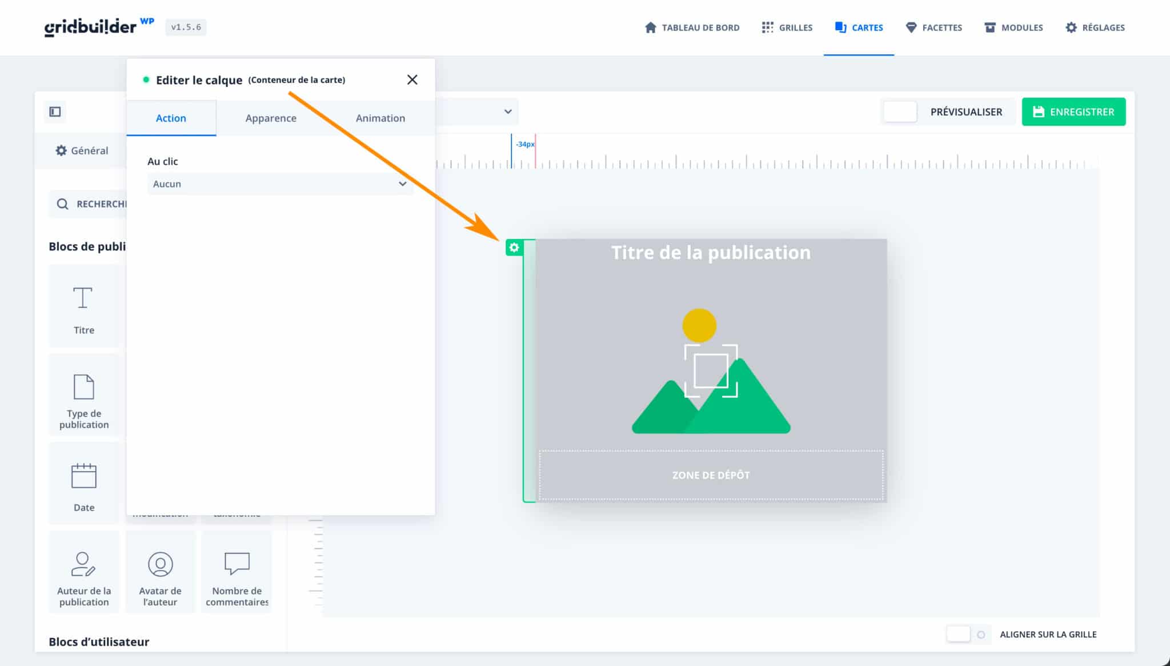The width and height of the screenshot is (1170, 666).
Task: Open the Au clic dropdown
Action: pos(280,184)
